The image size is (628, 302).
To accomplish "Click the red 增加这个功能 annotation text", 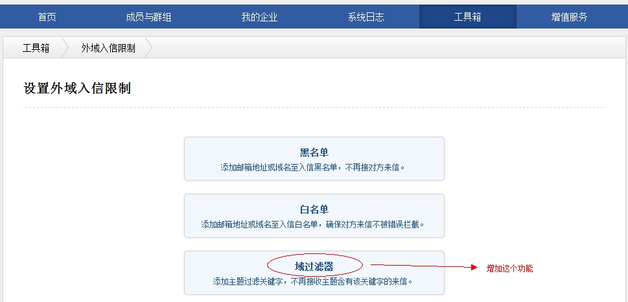I will point(509,268).
